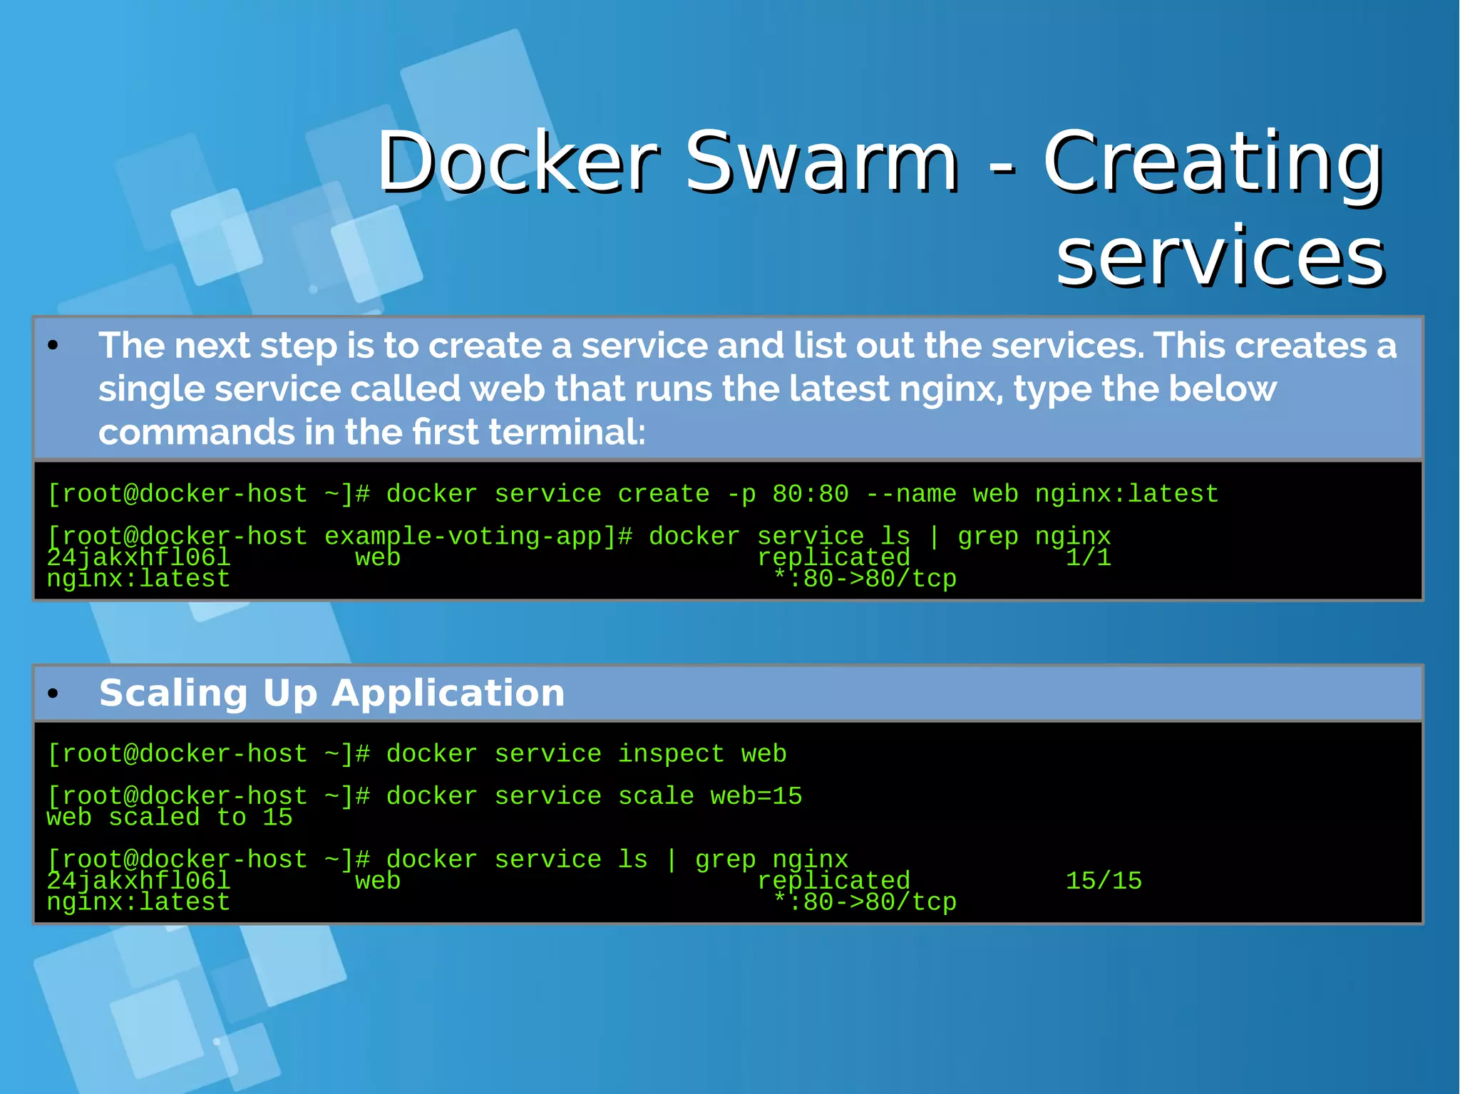Viewport: 1460px width, 1094px height.
Task: Click the "web scaled to 15" output line
Action: pyautogui.click(x=170, y=817)
